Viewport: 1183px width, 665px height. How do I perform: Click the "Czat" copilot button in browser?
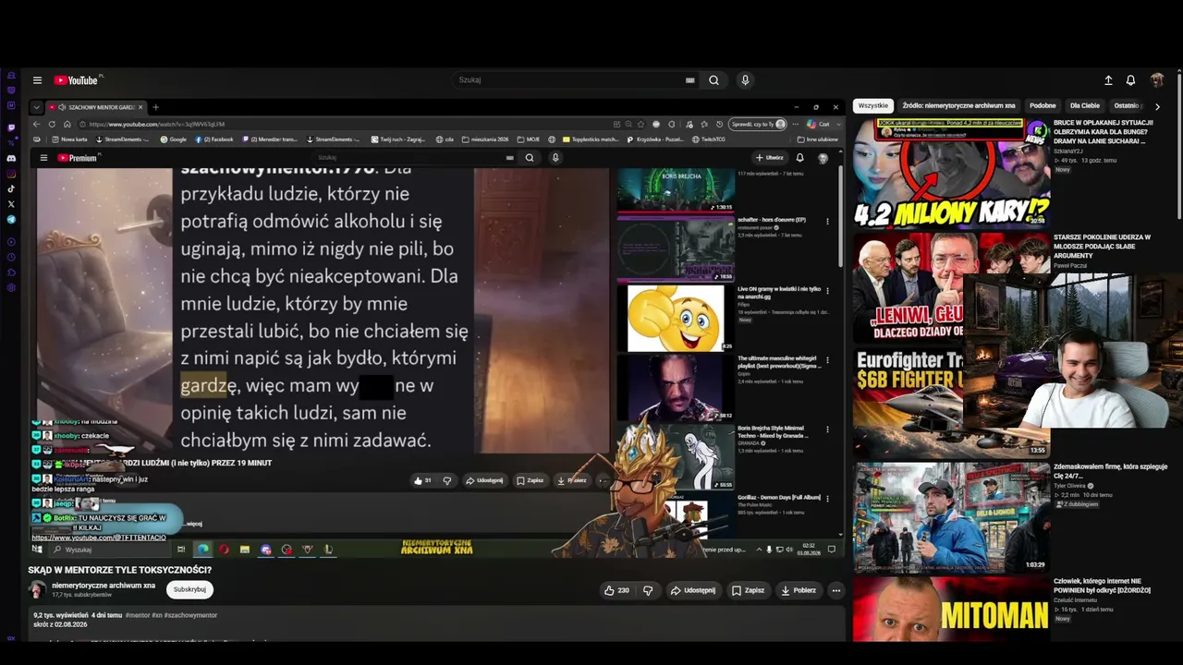818,124
